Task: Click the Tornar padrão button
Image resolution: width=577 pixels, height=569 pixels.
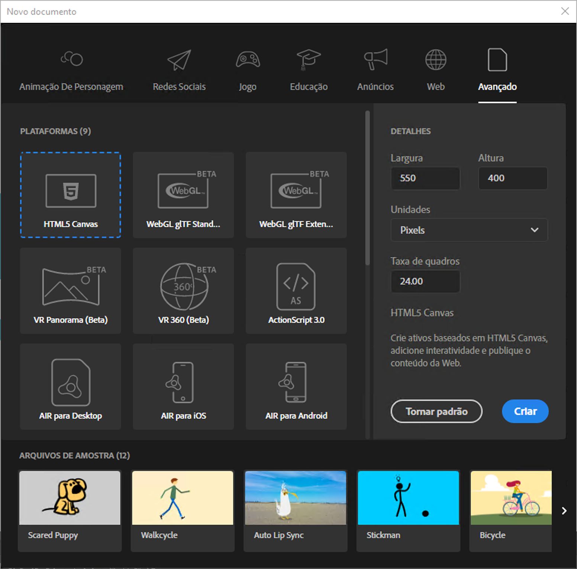Action: [x=436, y=411]
